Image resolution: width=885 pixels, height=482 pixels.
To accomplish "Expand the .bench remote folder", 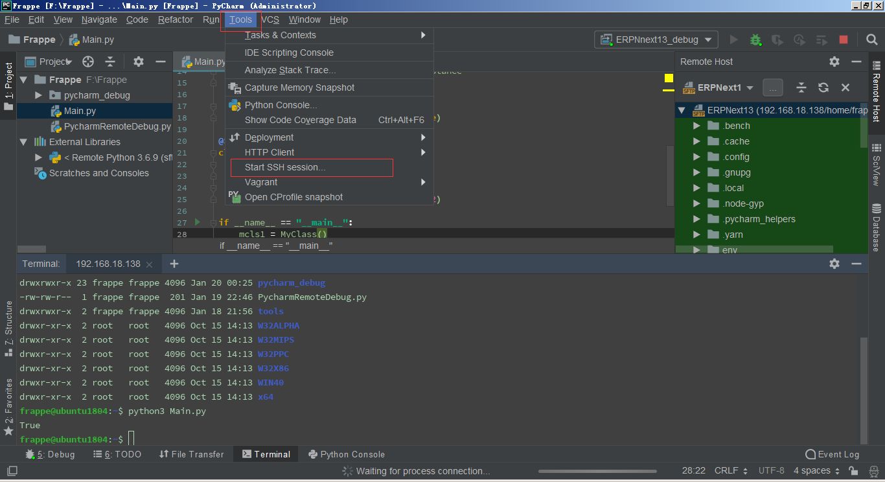I will [x=697, y=126].
